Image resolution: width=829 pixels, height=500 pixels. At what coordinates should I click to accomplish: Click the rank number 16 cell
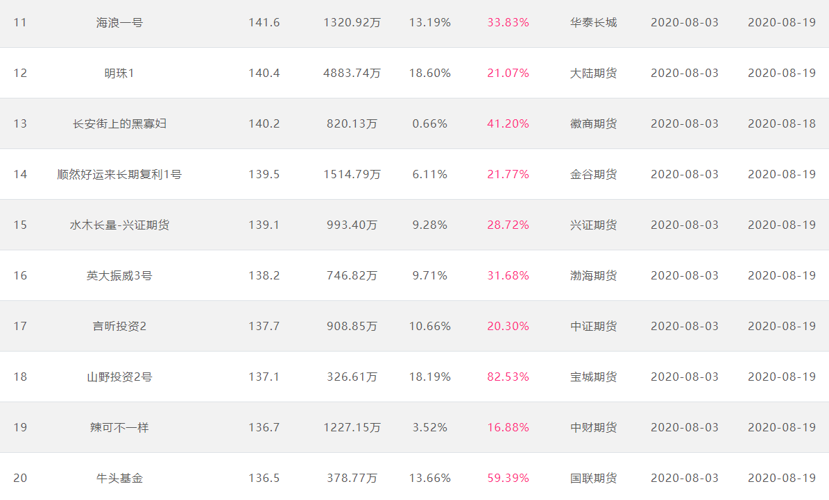20,276
